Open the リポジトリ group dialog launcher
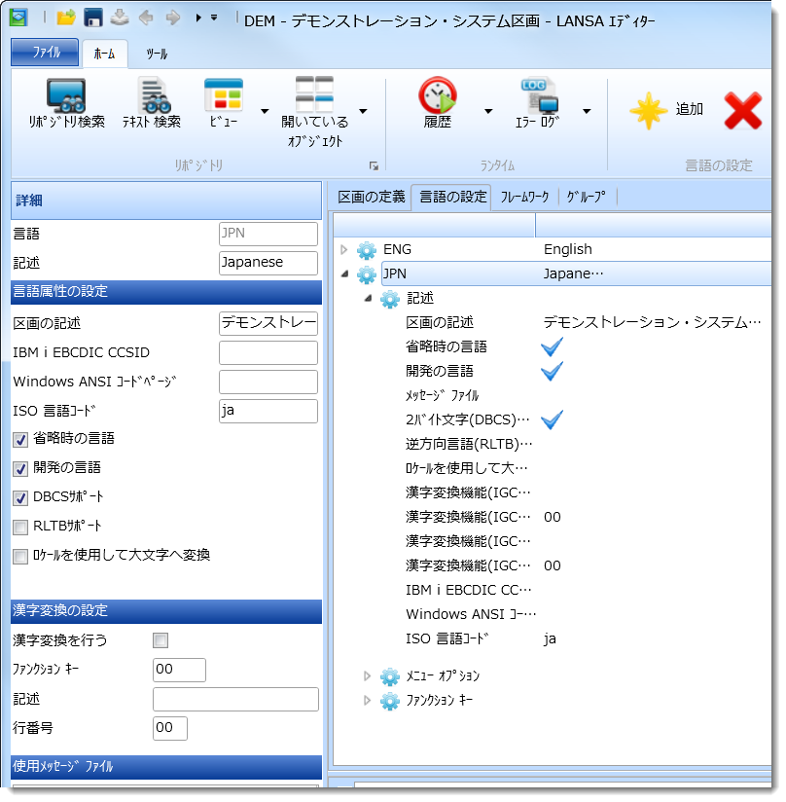Viewport: 786px width, 802px height. click(x=375, y=165)
